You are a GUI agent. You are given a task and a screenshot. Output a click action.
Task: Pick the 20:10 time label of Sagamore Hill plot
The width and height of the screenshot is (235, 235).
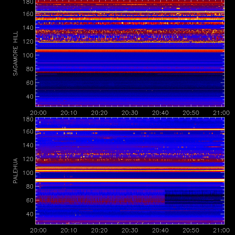[x=69, y=113]
